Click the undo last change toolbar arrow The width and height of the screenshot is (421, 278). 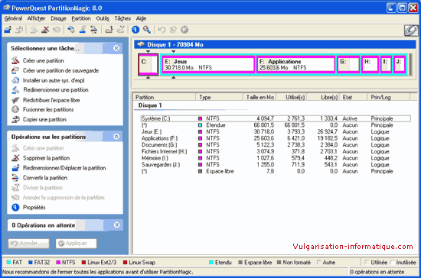162,30
